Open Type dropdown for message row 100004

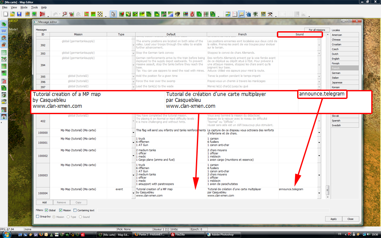click(133, 193)
